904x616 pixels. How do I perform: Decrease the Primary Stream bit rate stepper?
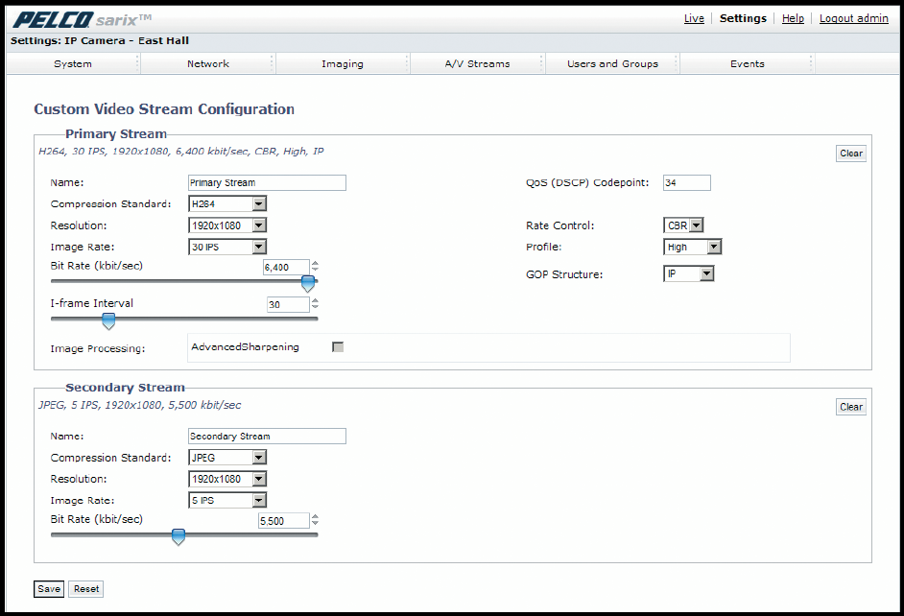click(316, 272)
